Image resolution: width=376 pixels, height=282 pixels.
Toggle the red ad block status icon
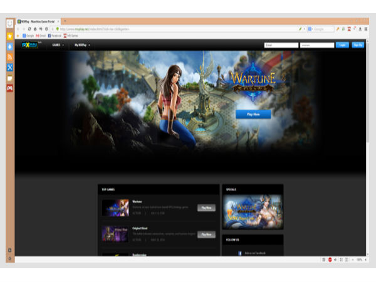330,259
